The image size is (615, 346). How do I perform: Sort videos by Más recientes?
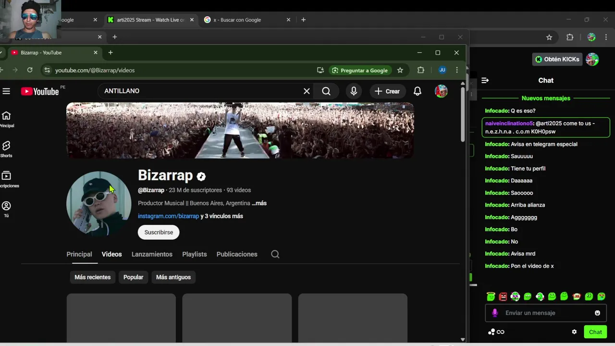93,277
